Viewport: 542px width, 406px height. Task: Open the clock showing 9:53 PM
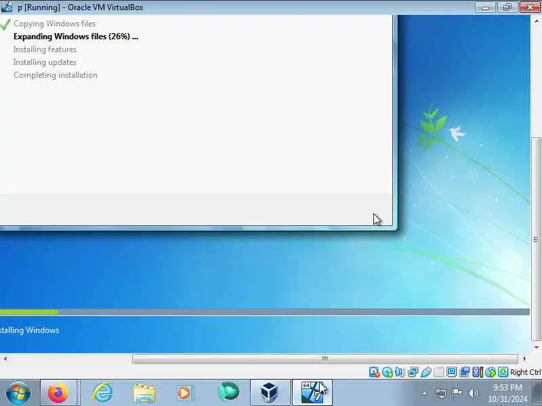(x=507, y=393)
